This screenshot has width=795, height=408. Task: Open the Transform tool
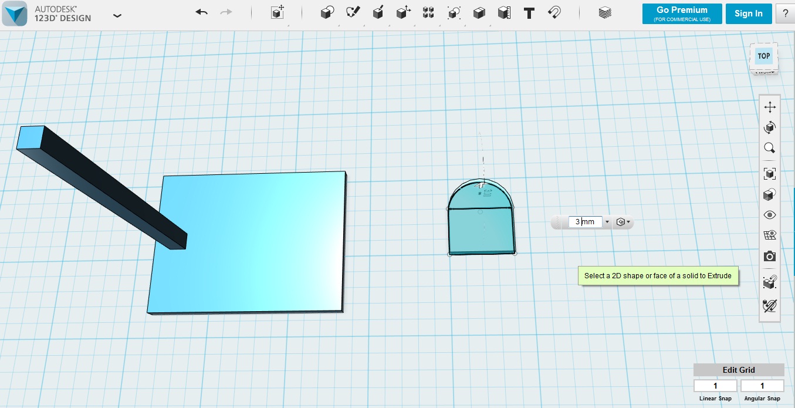tap(278, 12)
